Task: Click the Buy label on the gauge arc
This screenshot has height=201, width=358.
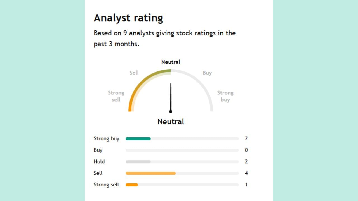Action: click(207, 73)
